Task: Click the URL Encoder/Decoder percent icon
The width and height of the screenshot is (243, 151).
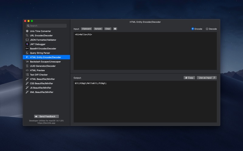Action: 27,35
